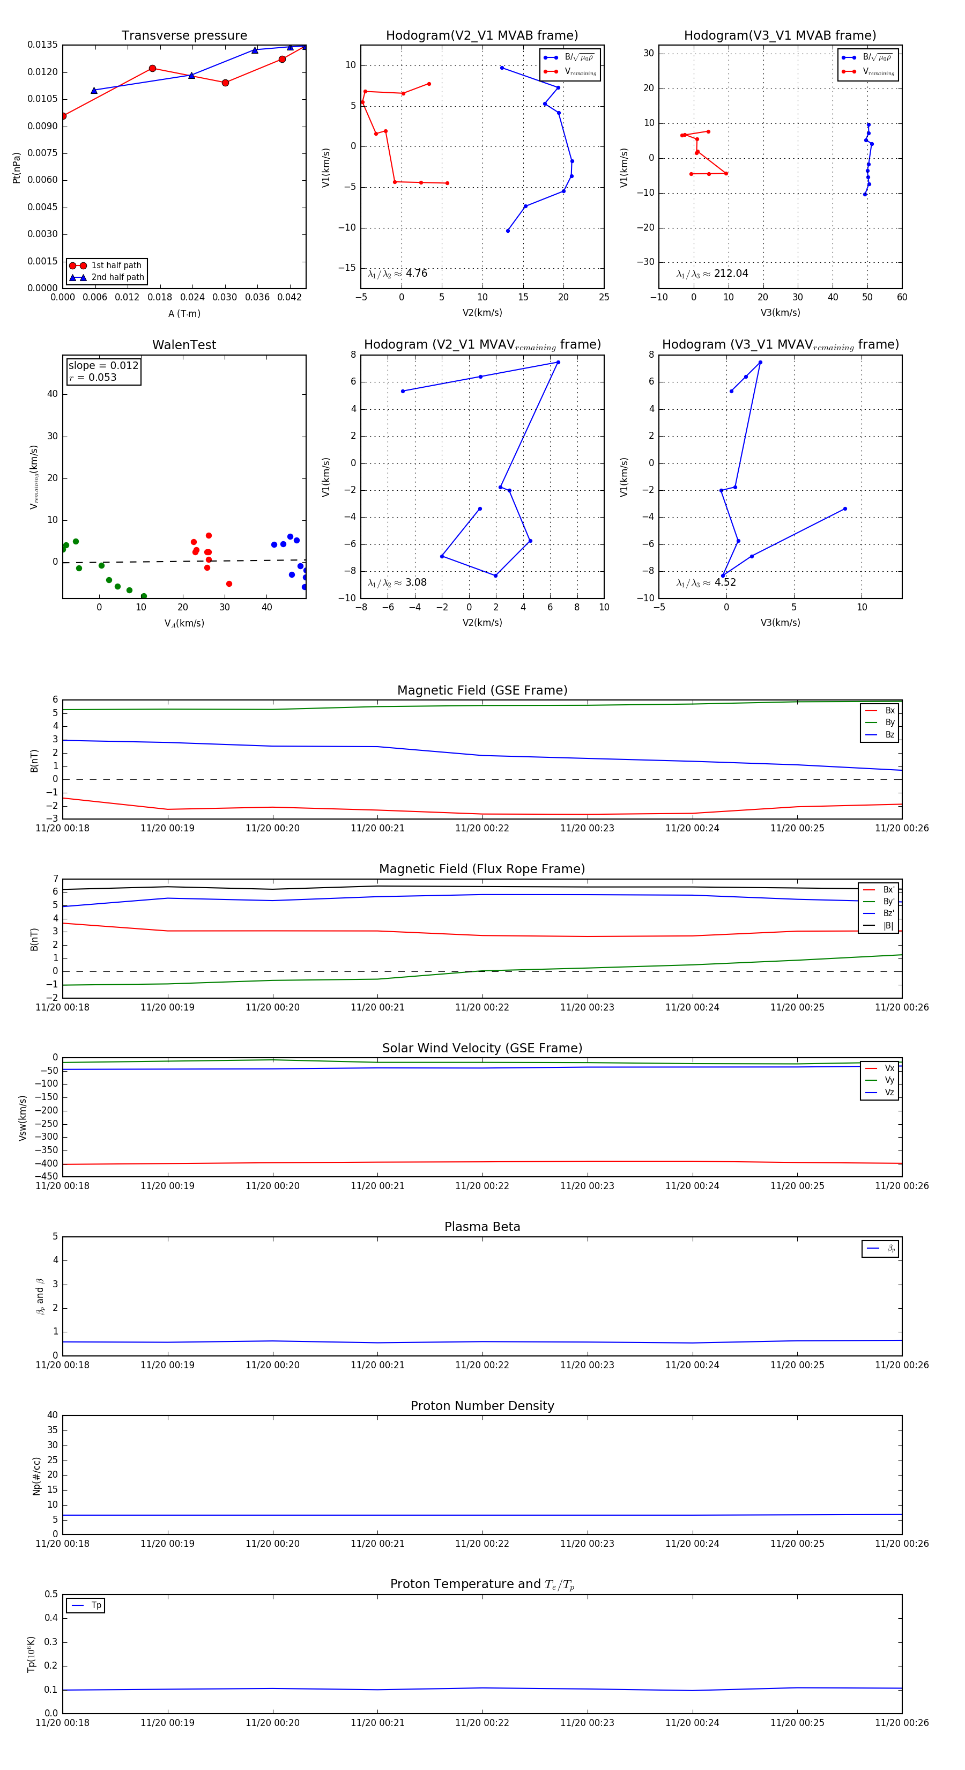Select the 'Hodogram(V3_V1 MVAB frame)' title

pos(780,36)
